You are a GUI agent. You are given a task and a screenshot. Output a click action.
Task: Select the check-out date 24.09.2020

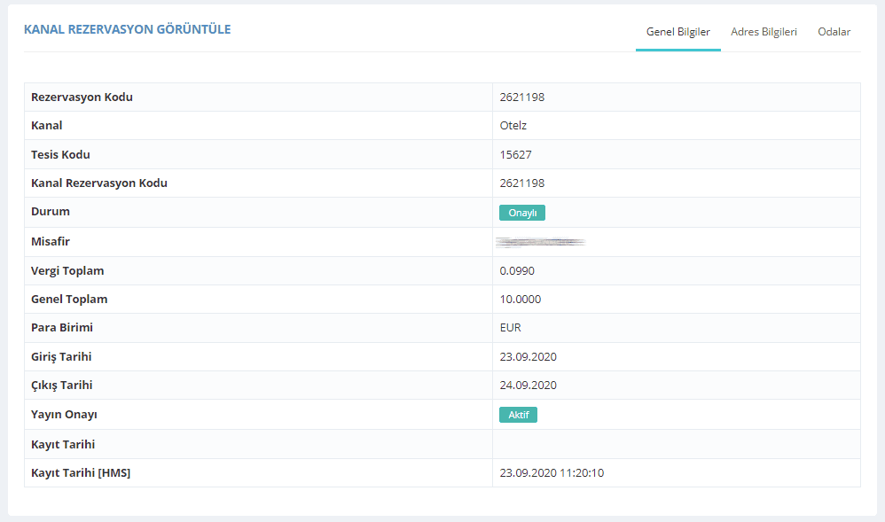pos(529,385)
